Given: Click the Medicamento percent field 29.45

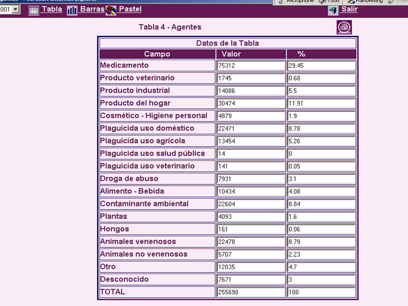Looking at the screenshot, I should click(x=321, y=65).
